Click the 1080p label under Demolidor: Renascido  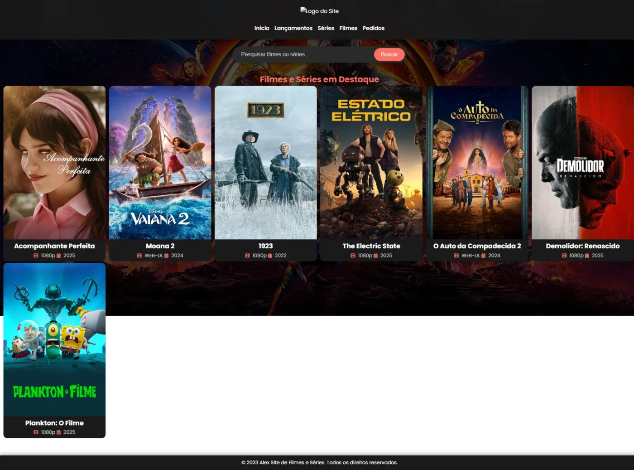[576, 256]
